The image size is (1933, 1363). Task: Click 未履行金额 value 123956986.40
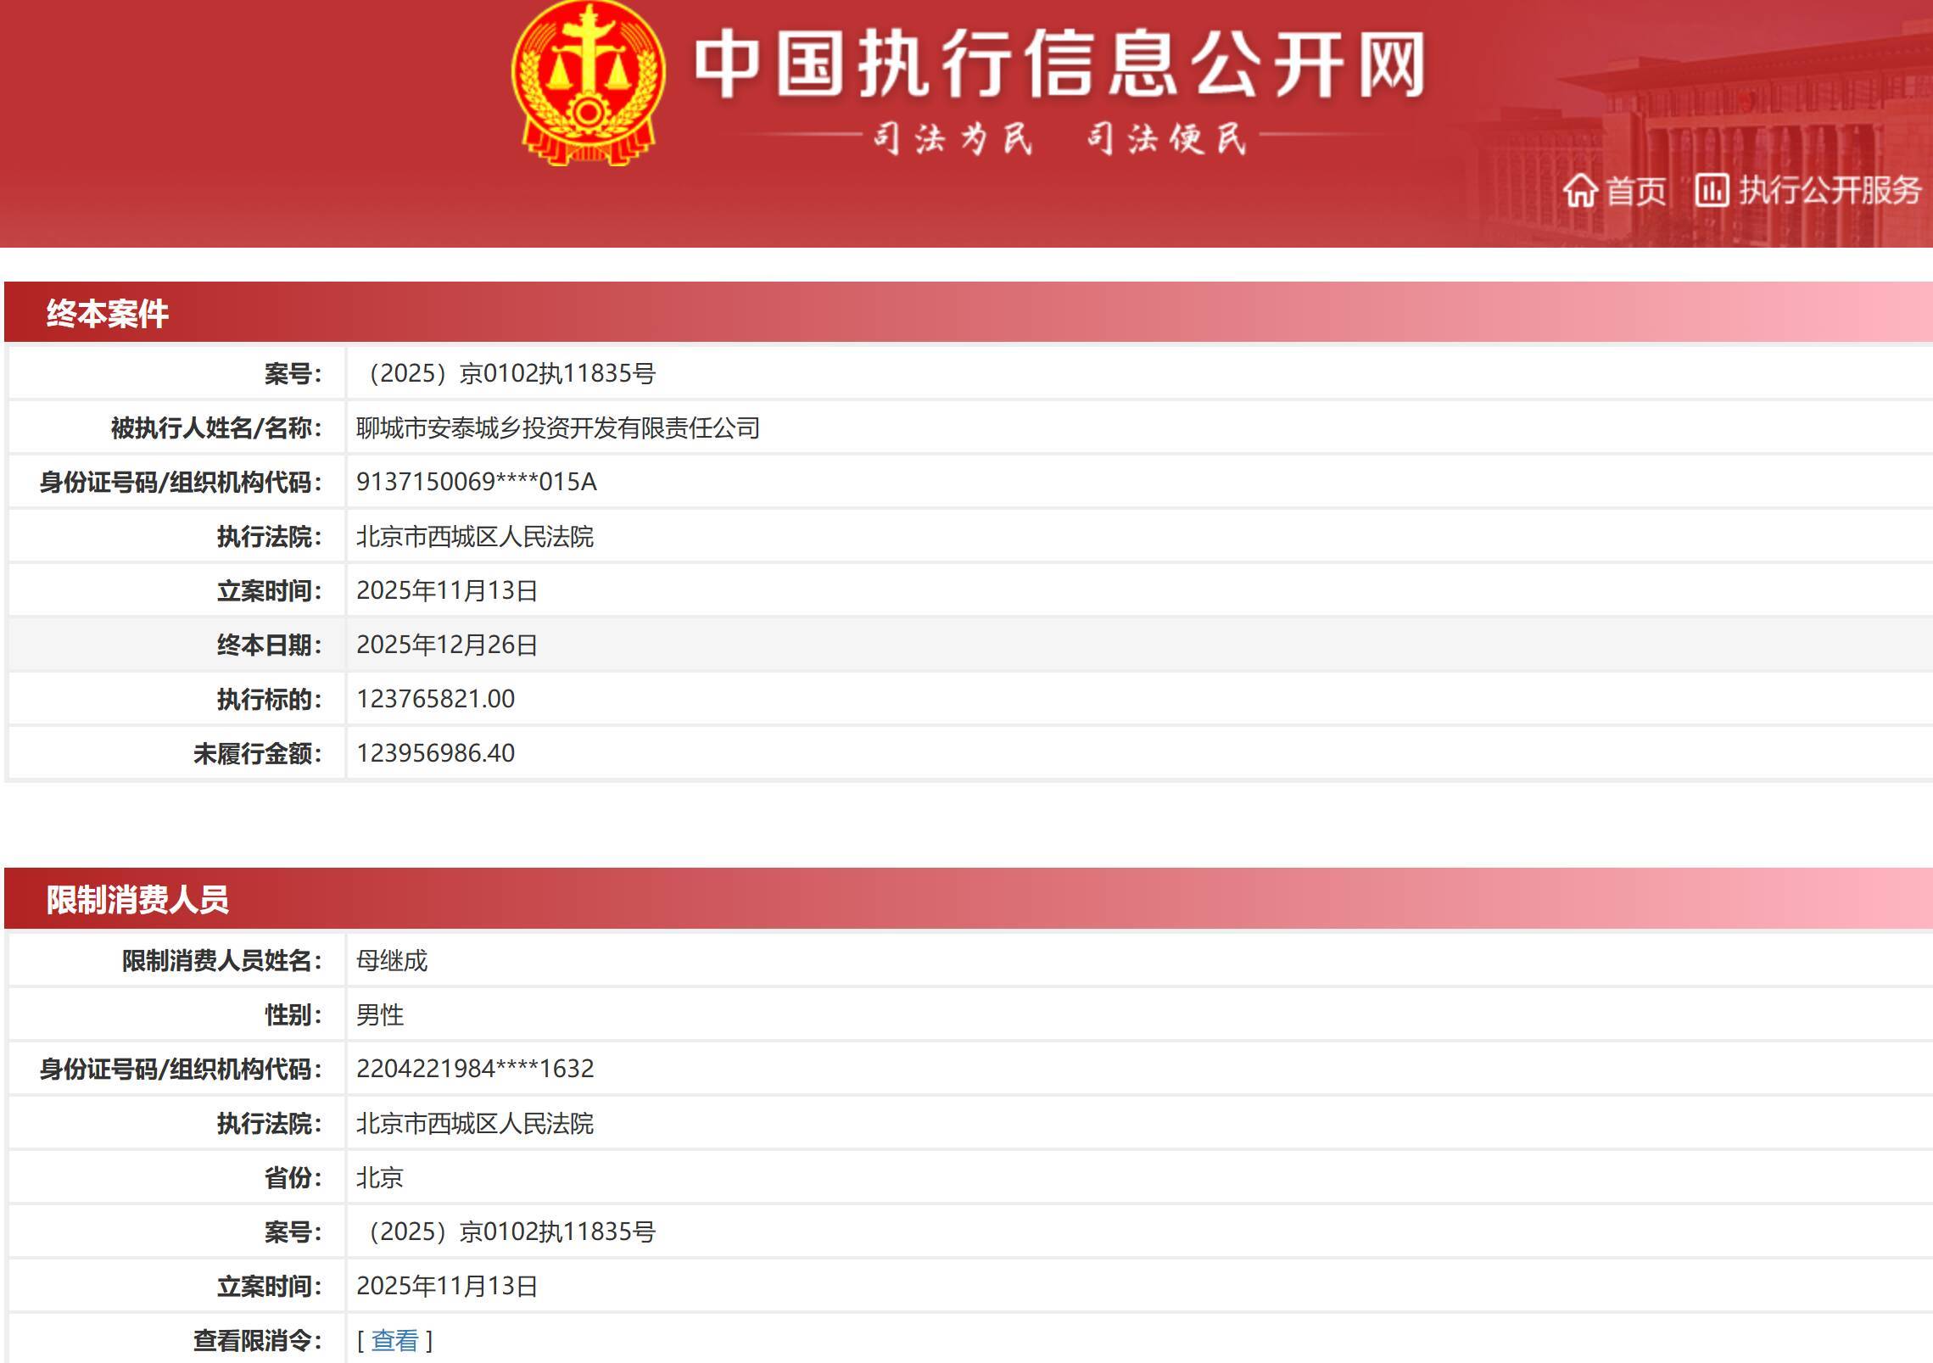click(x=436, y=753)
